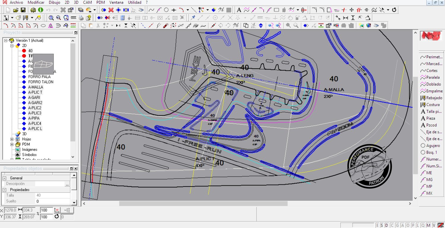
Task: Click the new blank document icon
Action: [8, 10]
